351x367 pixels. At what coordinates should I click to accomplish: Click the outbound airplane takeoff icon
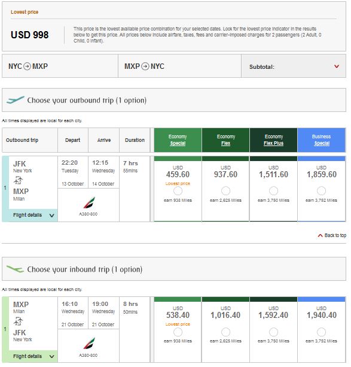[15, 100]
